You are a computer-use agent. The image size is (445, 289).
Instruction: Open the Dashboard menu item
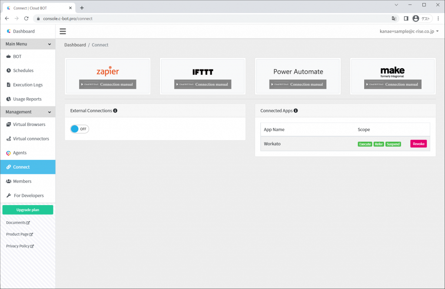pyautogui.click(x=28, y=31)
